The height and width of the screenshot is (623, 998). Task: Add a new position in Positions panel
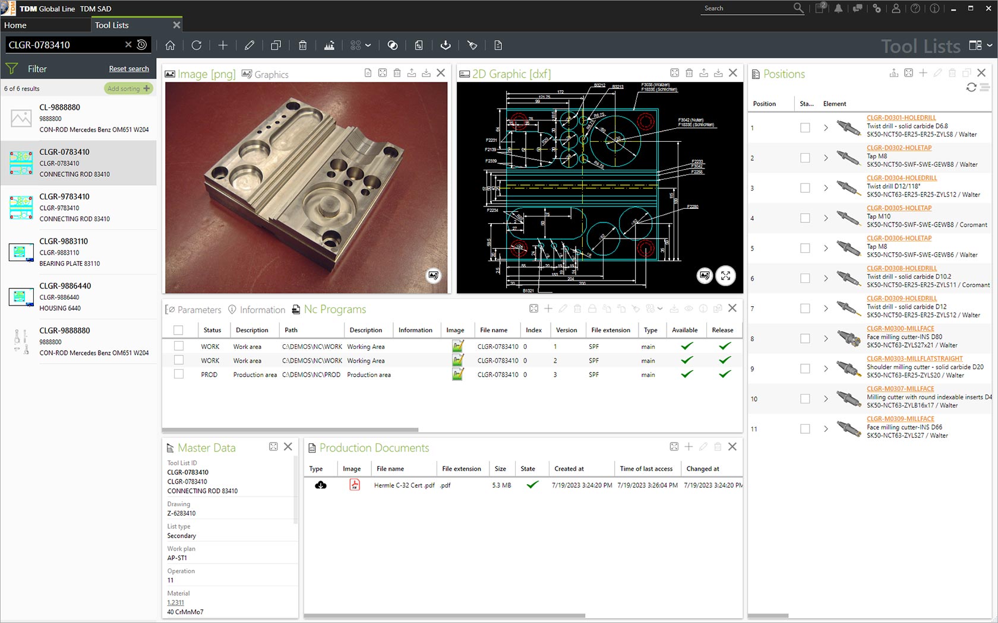(x=923, y=73)
